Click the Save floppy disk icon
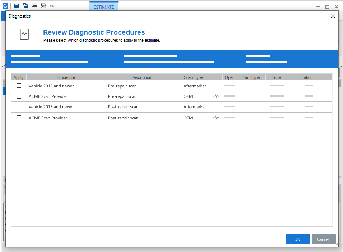This screenshot has width=343, height=252. (x=17, y=5)
